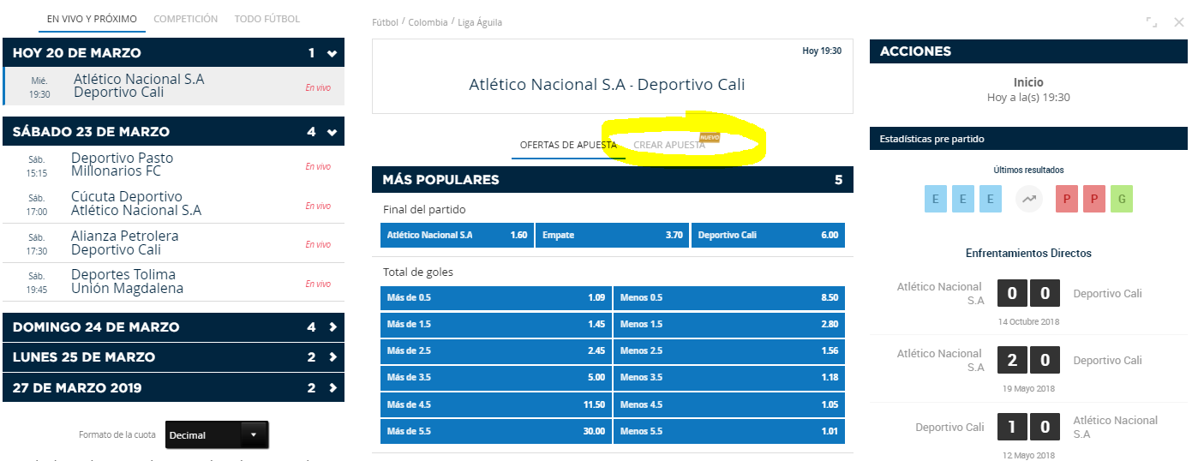Click the first red P result badge
Screen dimensions: 1198x461
1067,200
